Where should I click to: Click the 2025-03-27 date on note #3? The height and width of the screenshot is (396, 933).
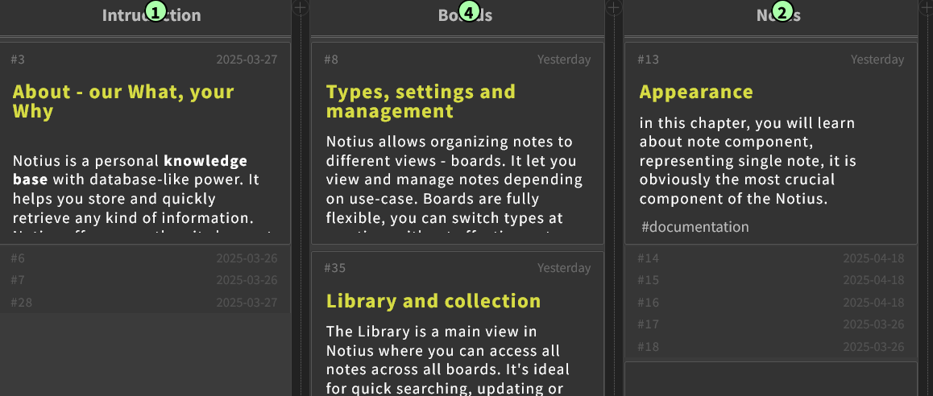247,60
